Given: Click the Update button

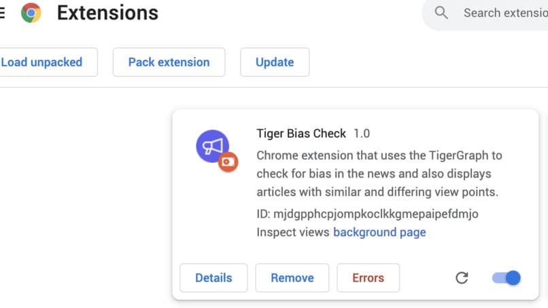Looking at the screenshot, I should pyautogui.click(x=275, y=62).
